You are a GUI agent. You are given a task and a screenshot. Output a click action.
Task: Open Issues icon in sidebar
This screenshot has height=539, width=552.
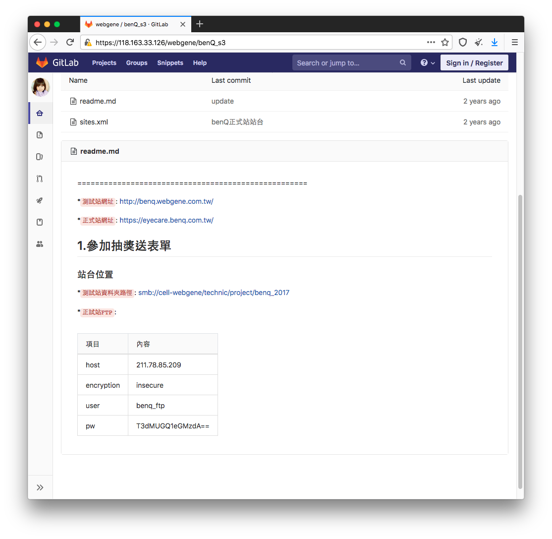coord(40,157)
